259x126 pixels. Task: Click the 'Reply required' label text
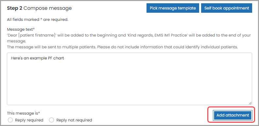[29, 120]
